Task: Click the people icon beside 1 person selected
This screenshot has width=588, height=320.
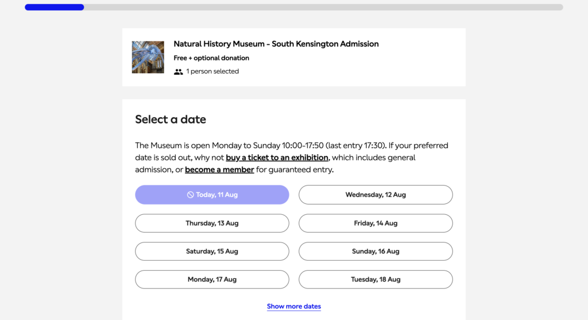Action: (178, 72)
